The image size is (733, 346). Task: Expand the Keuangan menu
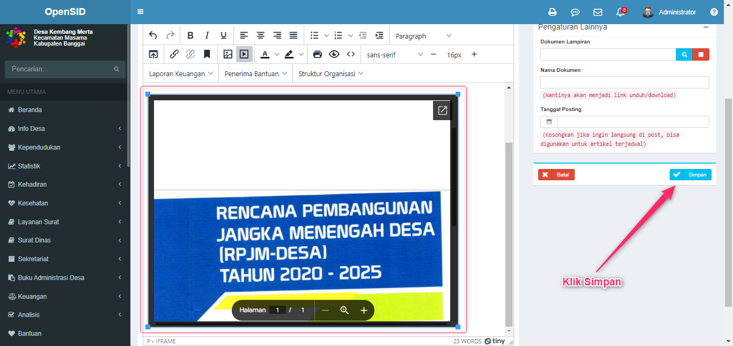tap(64, 297)
